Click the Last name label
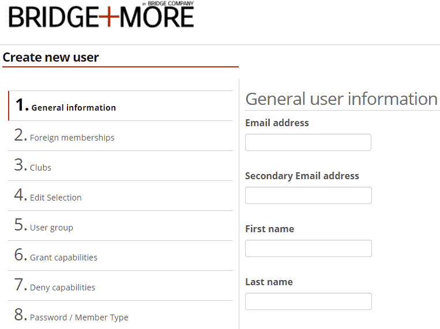The image size is (440, 329). pyautogui.click(x=269, y=282)
